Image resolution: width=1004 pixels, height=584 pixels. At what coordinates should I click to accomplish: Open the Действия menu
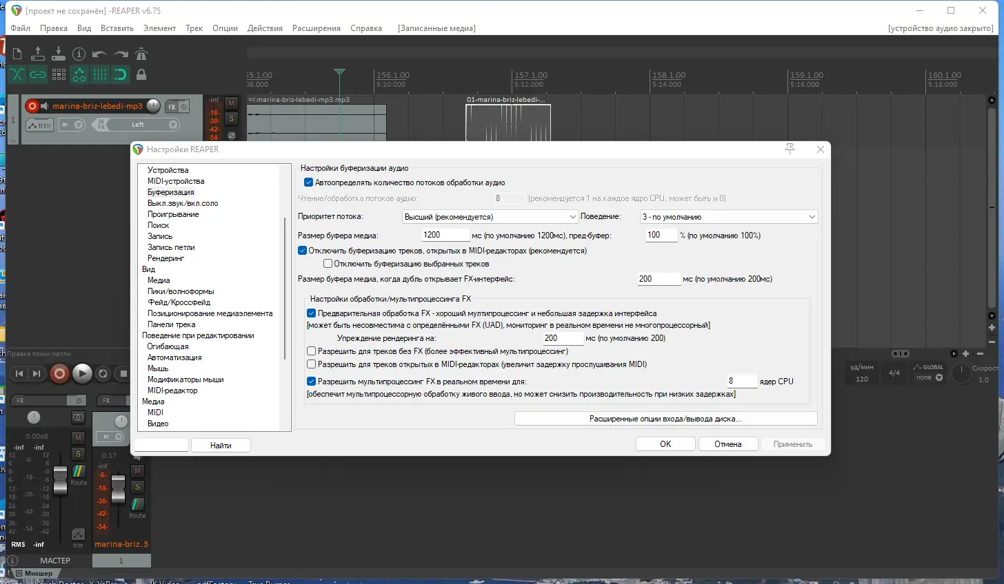265,28
